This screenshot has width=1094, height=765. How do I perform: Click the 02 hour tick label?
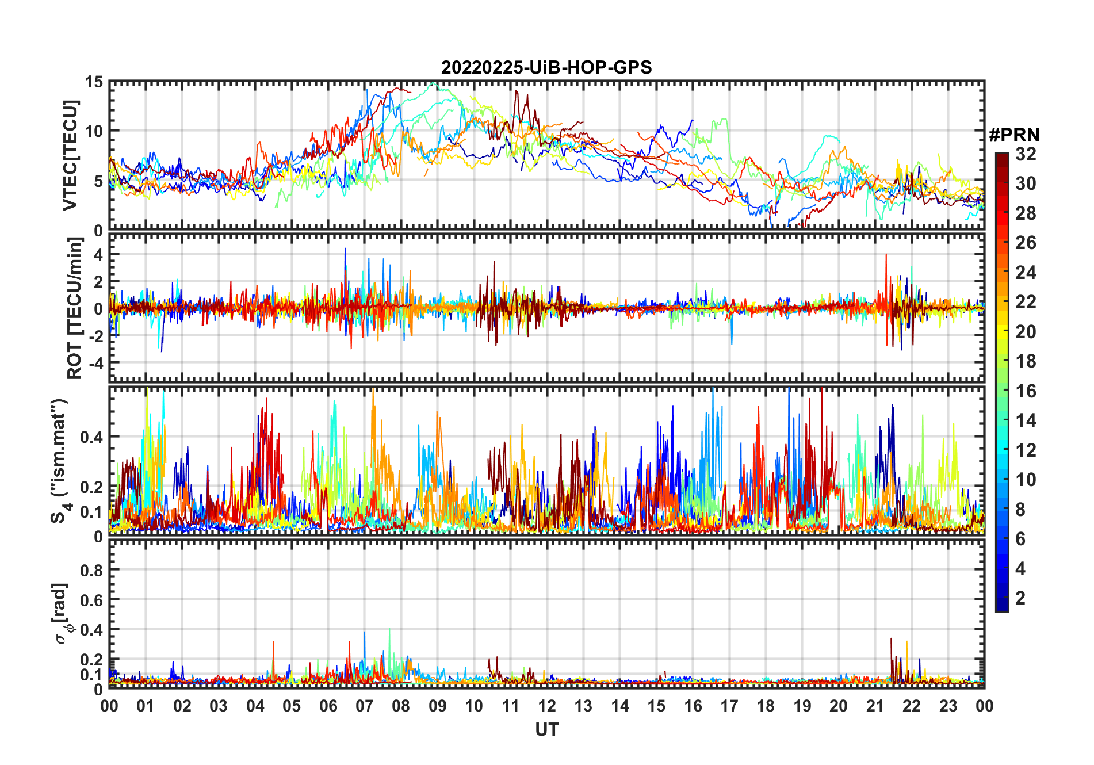pos(182,706)
